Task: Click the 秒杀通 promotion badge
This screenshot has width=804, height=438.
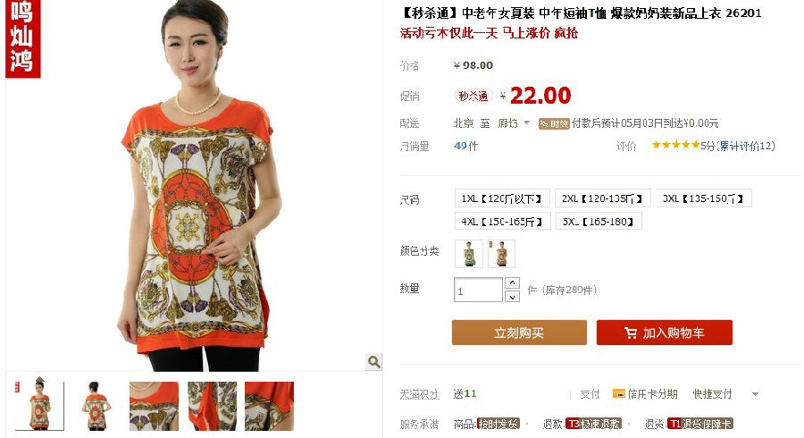Action: tap(473, 96)
